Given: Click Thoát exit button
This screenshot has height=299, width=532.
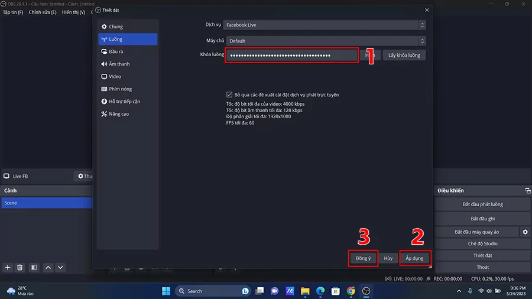Looking at the screenshot, I should pyautogui.click(x=482, y=267).
